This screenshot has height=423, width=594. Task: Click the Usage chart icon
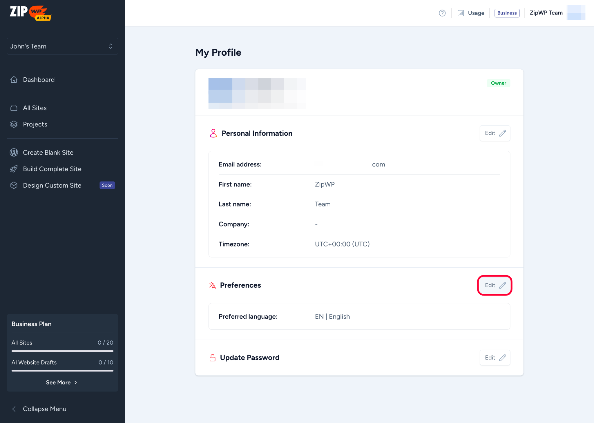[461, 13]
